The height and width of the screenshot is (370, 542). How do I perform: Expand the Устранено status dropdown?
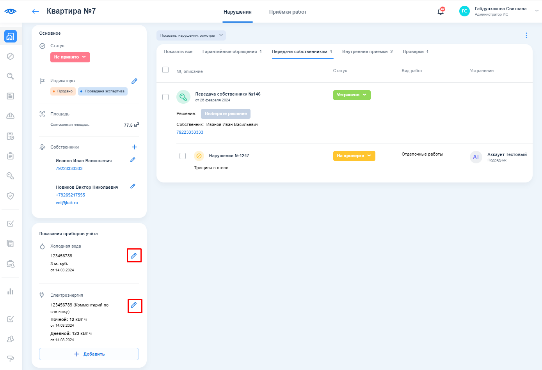352,95
